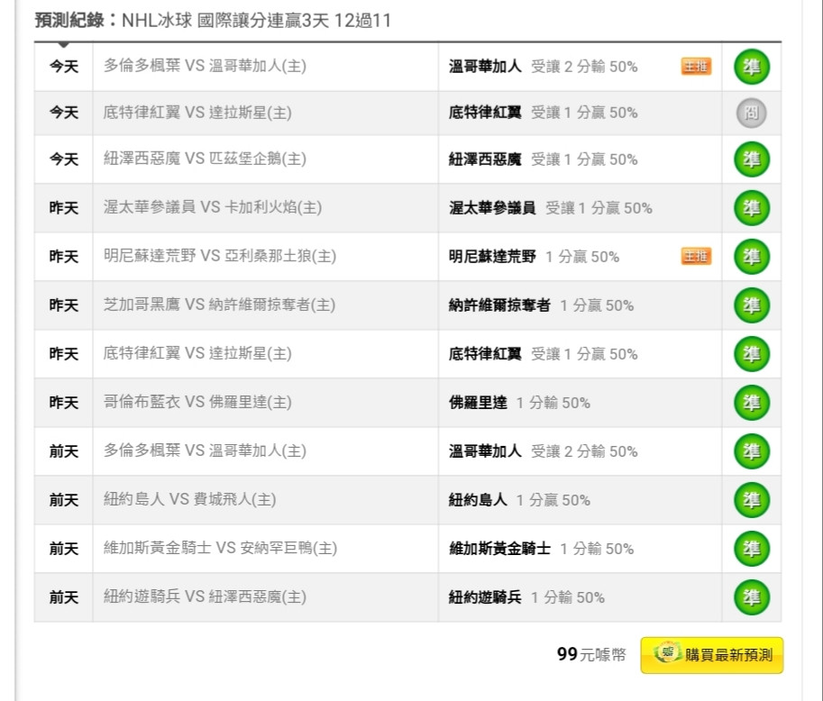This screenshot has height=701, width=823.
Task: Click the 預測紀錄 NHL冰球 heading text
Action: point(213,21)
